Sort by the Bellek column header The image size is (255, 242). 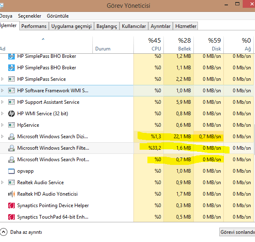tap(179, 45)
